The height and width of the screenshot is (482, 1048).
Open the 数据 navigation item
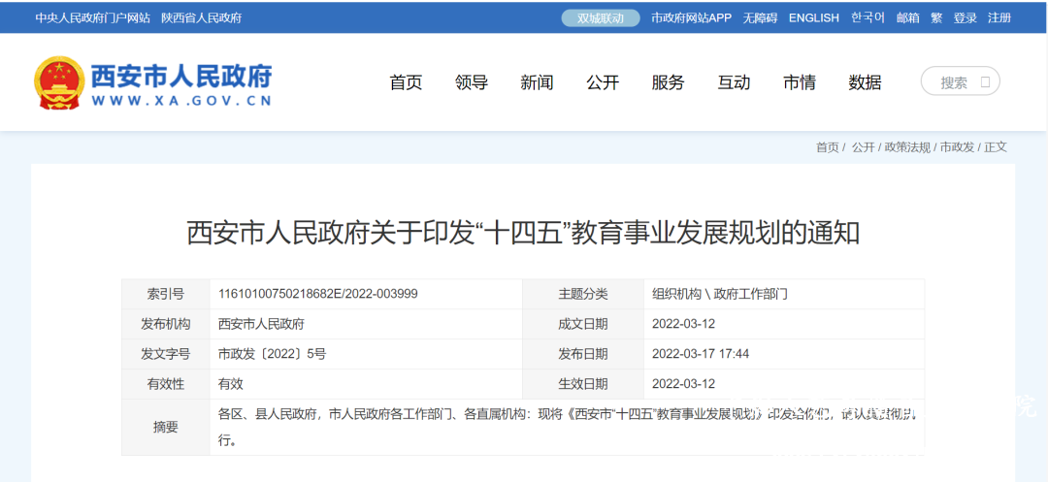coord(865,82)
